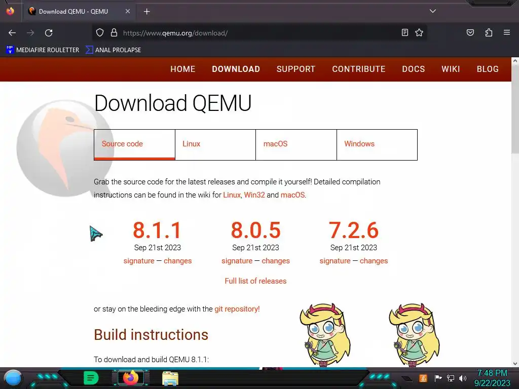Image resolution: width=519 pixels, height=389 pixels.
Task: Open changes link under 7.2.6
Action: 374,261
